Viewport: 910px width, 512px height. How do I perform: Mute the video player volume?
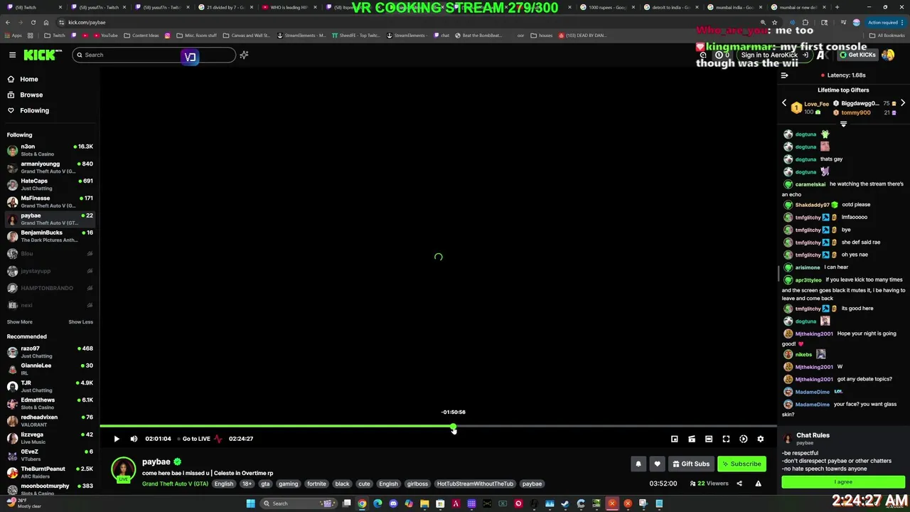coord(134,439)
